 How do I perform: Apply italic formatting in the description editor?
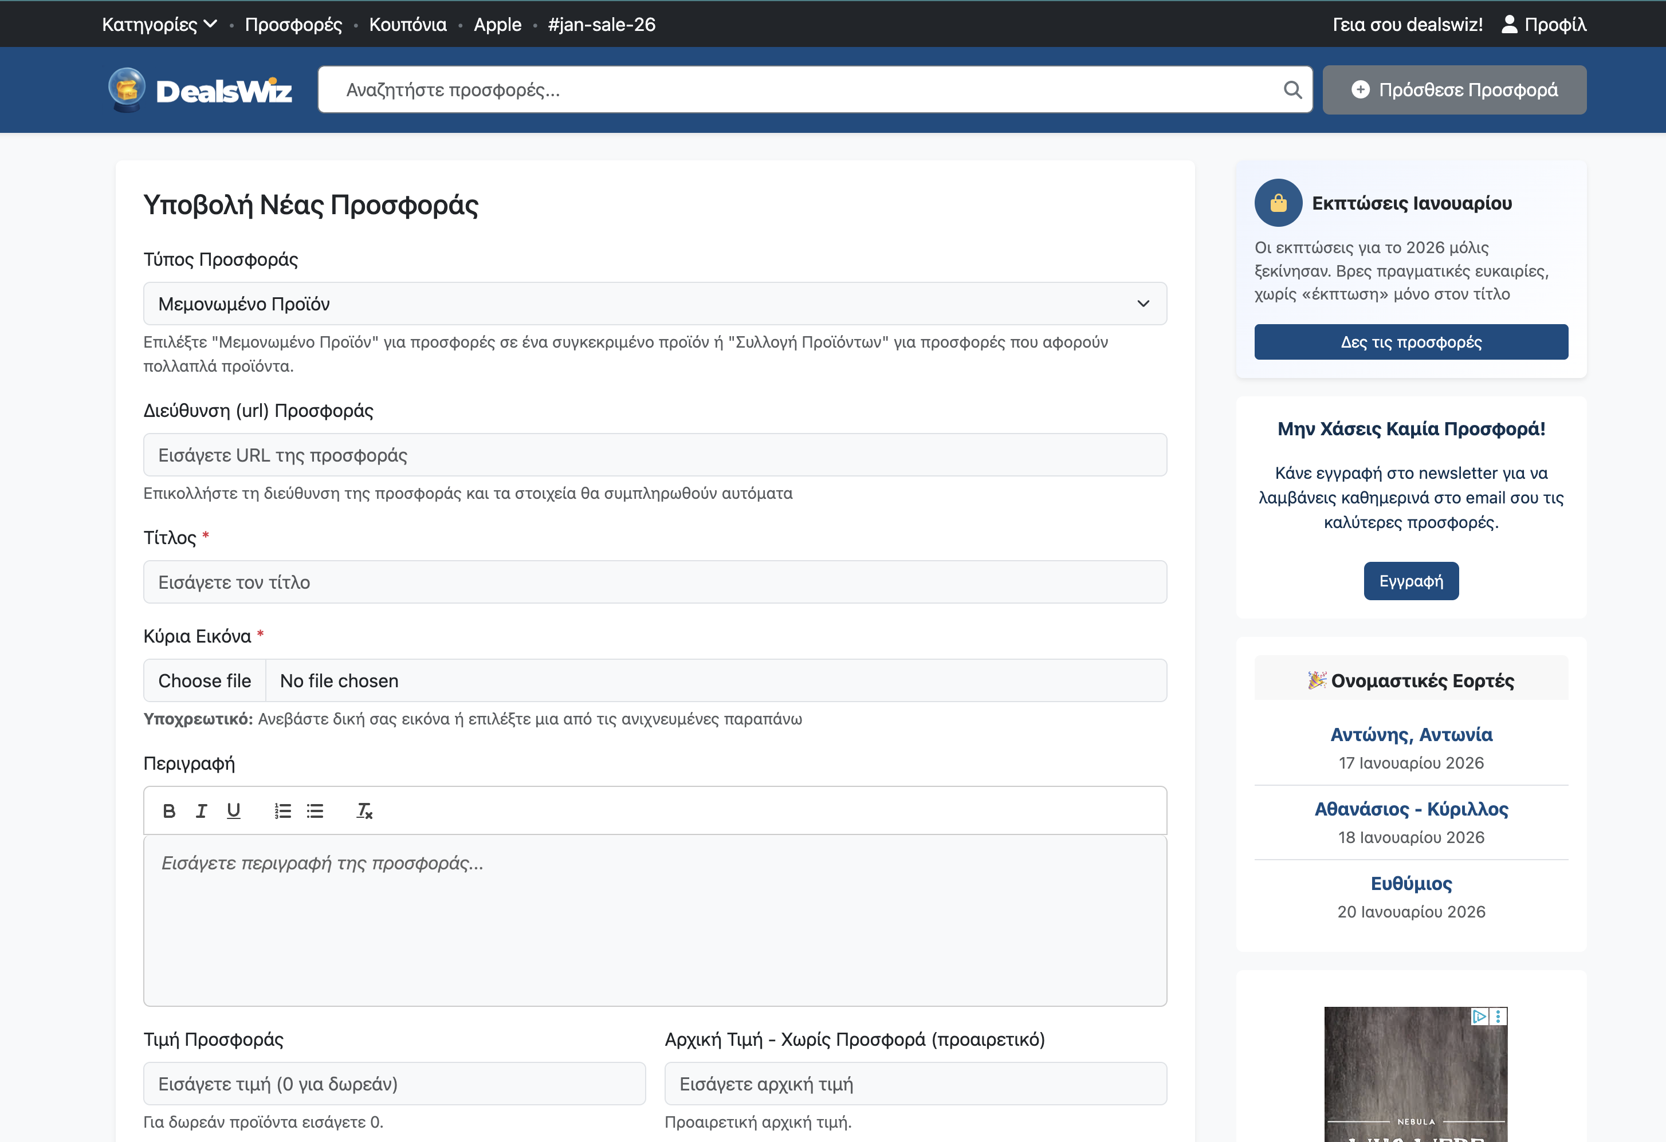pyautogui.click(x=202, y=810)
